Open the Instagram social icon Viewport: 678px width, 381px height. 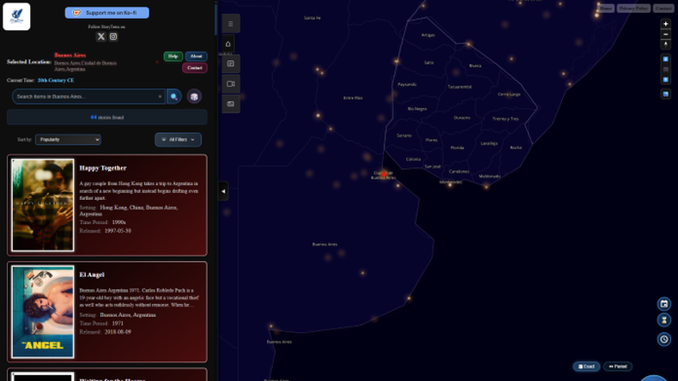[113, 36]
